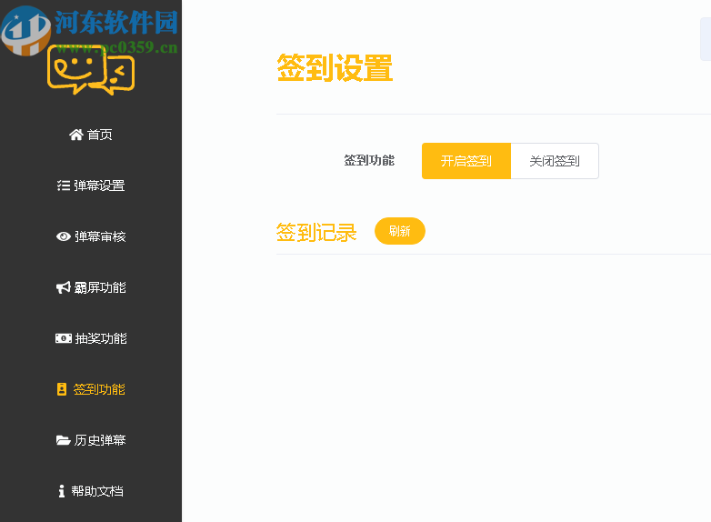
Task: Click the 签到设置 page heading
Action: click(x=335, y=68)
